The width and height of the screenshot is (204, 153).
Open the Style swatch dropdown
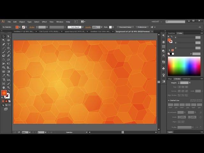[113, 27]
